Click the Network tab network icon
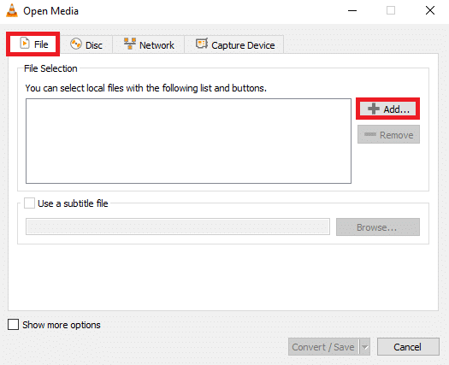Screen dimensions: 449x365 (x=130, y=44)
